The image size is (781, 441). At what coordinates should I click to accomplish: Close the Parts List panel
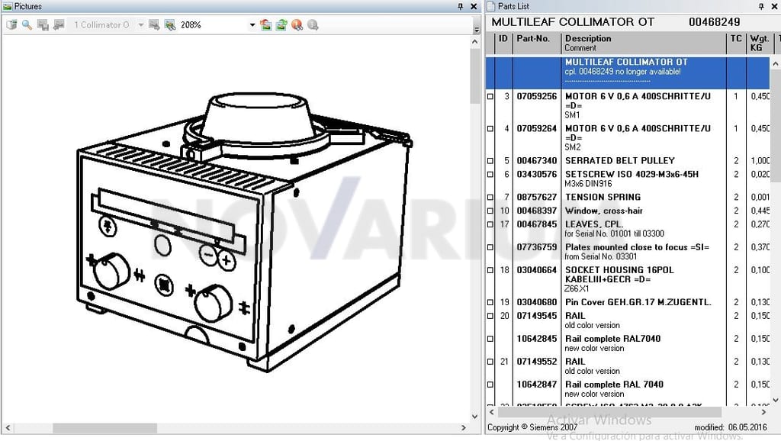pyautogui.click(x=775, y=6)
